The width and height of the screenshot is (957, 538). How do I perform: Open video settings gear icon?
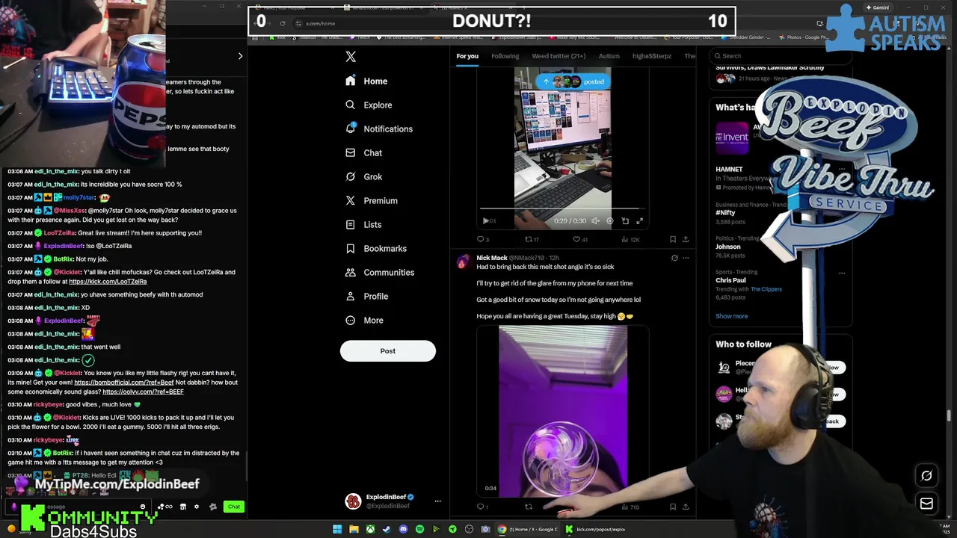coord(610,220)
